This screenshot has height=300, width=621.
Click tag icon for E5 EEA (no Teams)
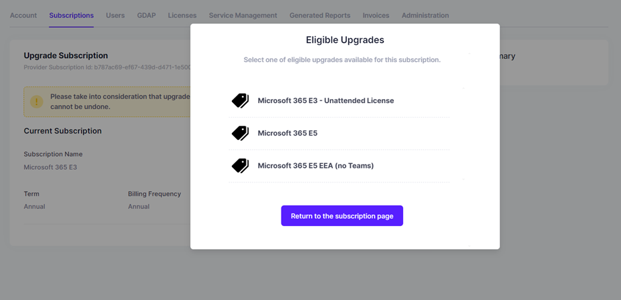pyautogui.click(x=240, y=166)
